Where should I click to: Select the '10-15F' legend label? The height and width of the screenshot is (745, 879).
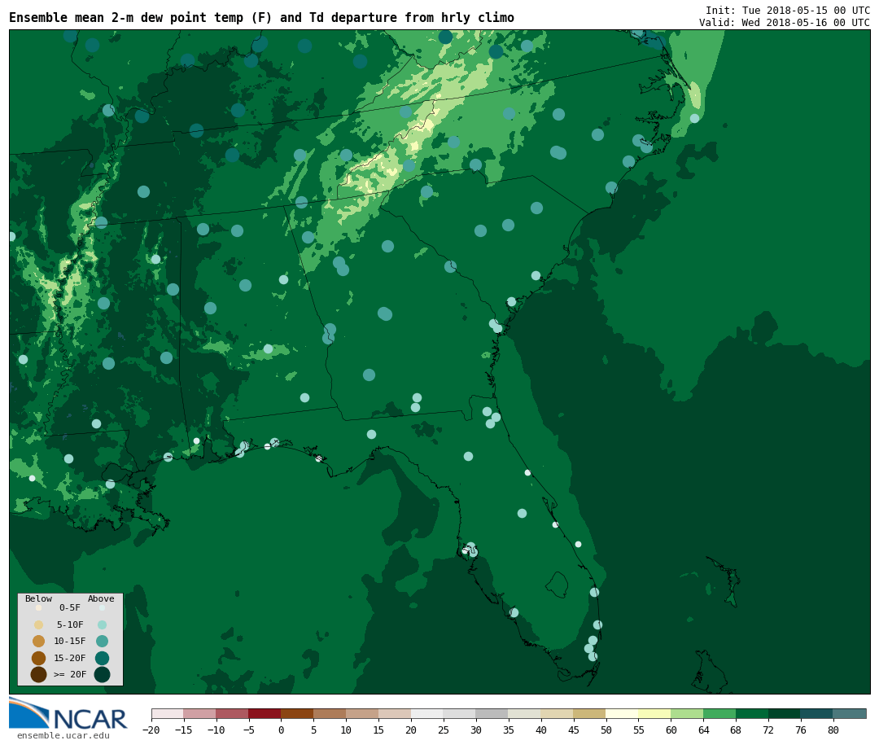coord(70,641)
